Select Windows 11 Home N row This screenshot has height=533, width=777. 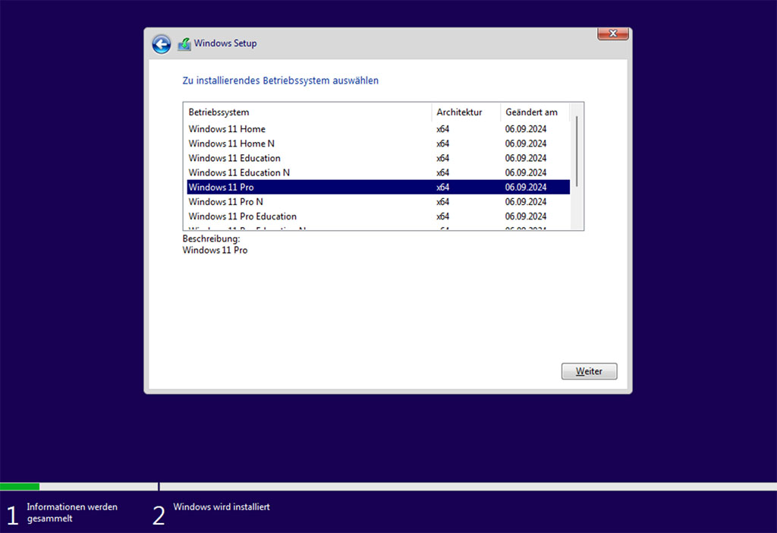point(378,143)
